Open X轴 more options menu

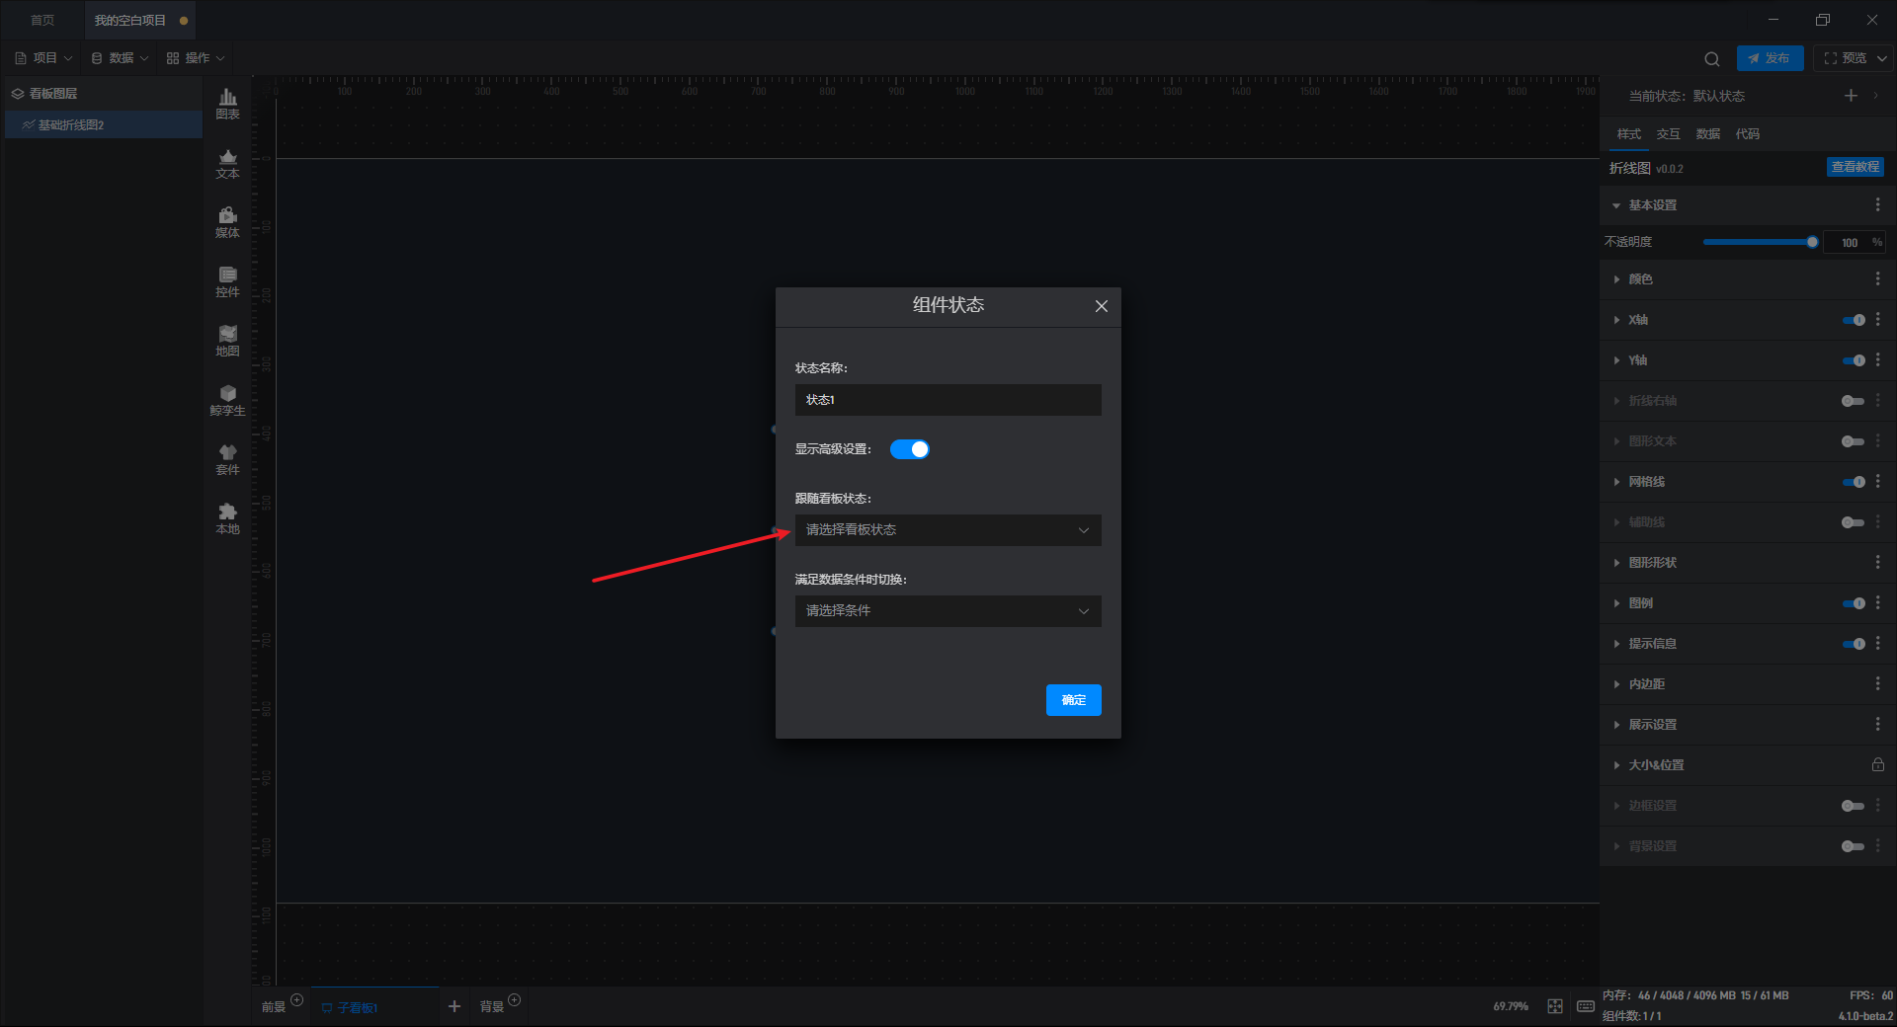(1878, 320)
